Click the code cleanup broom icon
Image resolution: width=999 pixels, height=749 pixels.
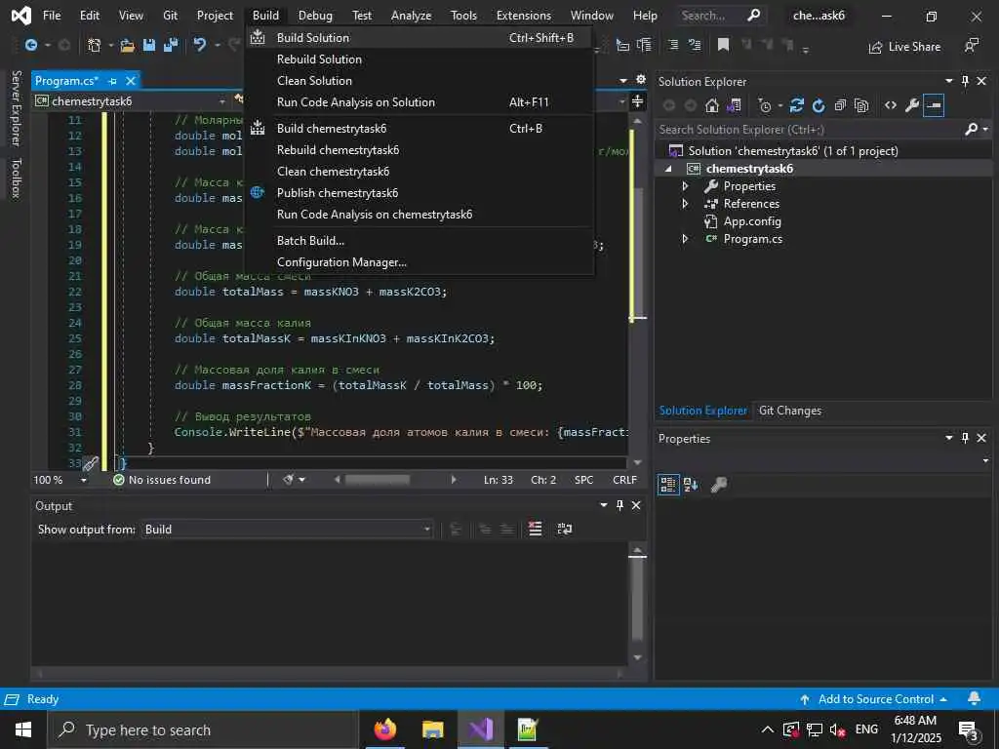289,480
